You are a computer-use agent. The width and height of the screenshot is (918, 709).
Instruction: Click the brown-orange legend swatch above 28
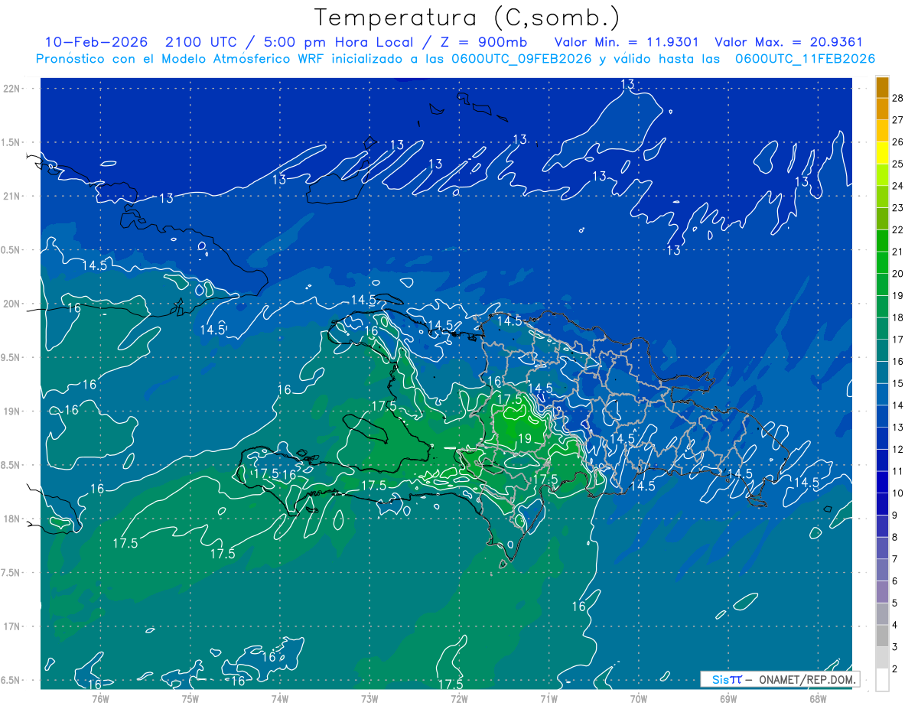(882, 86)
